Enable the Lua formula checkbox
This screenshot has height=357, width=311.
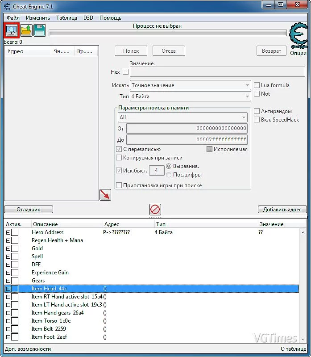click(257, 85)
